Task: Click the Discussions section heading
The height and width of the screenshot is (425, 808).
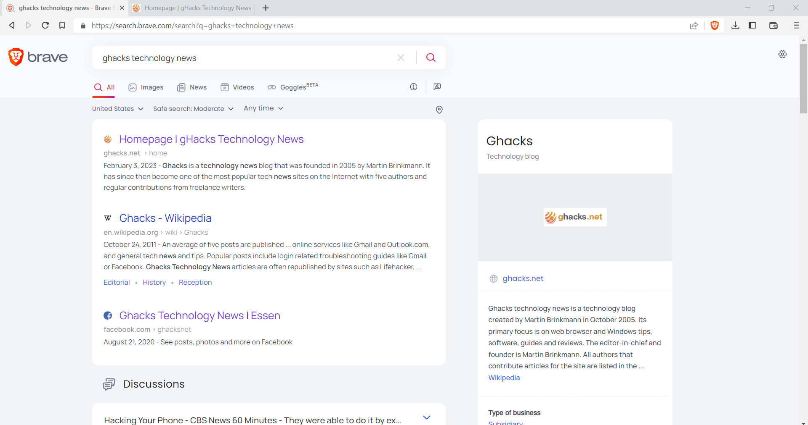Action: pos(154,384)
